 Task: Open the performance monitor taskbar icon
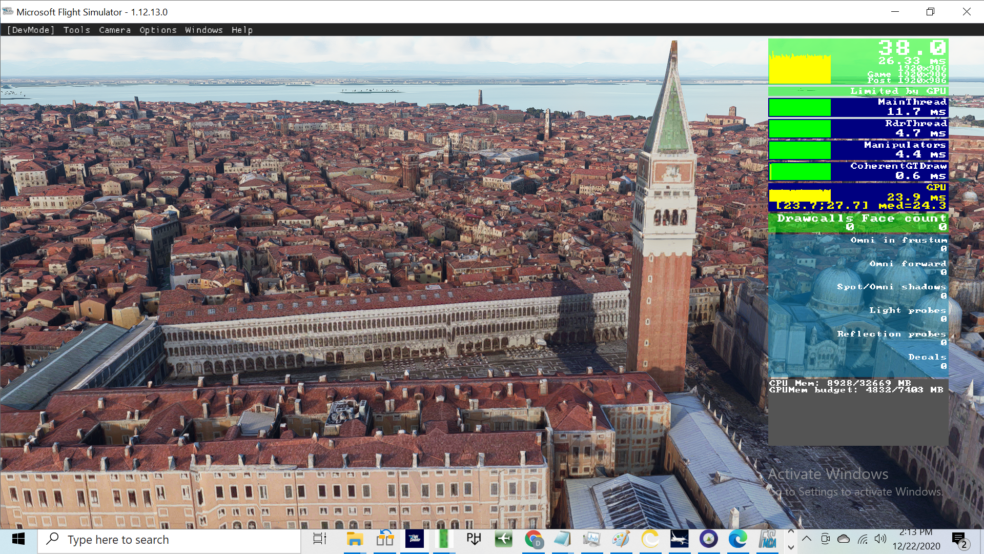pos(591,539)
